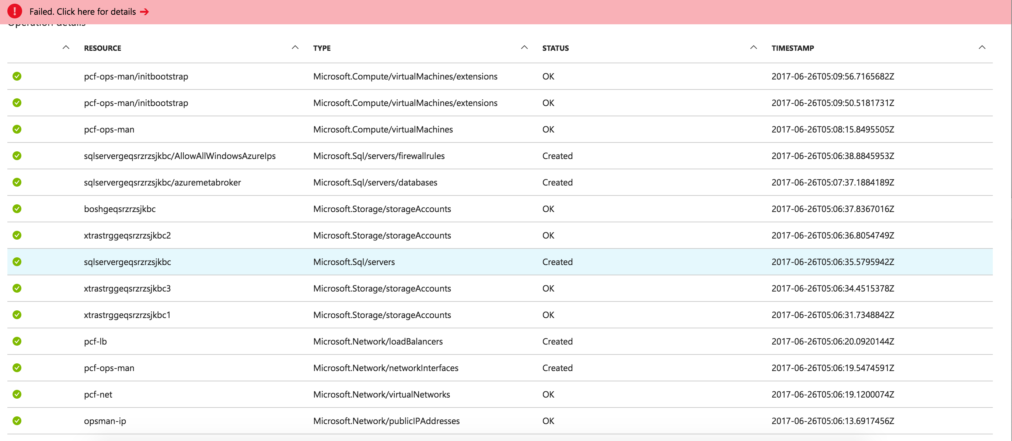The height and width of the screenshot is (441, 1012).
Task: Click the success icon for the pcf-net virtual network
Action: (x=17, y=394)
